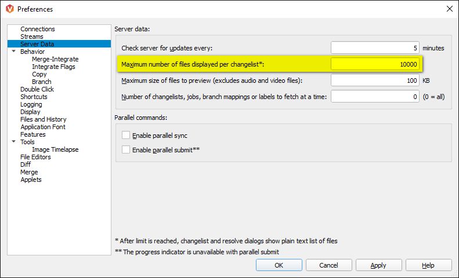Select the Tools category
459x278 pixels.
click(x=27, y=142)
